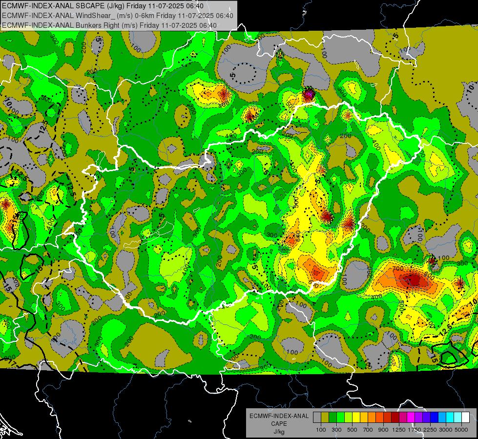Viewport: 478px width, 439px height.
Task: Click the CAPE label in the legend
Action: click(279, 424)
